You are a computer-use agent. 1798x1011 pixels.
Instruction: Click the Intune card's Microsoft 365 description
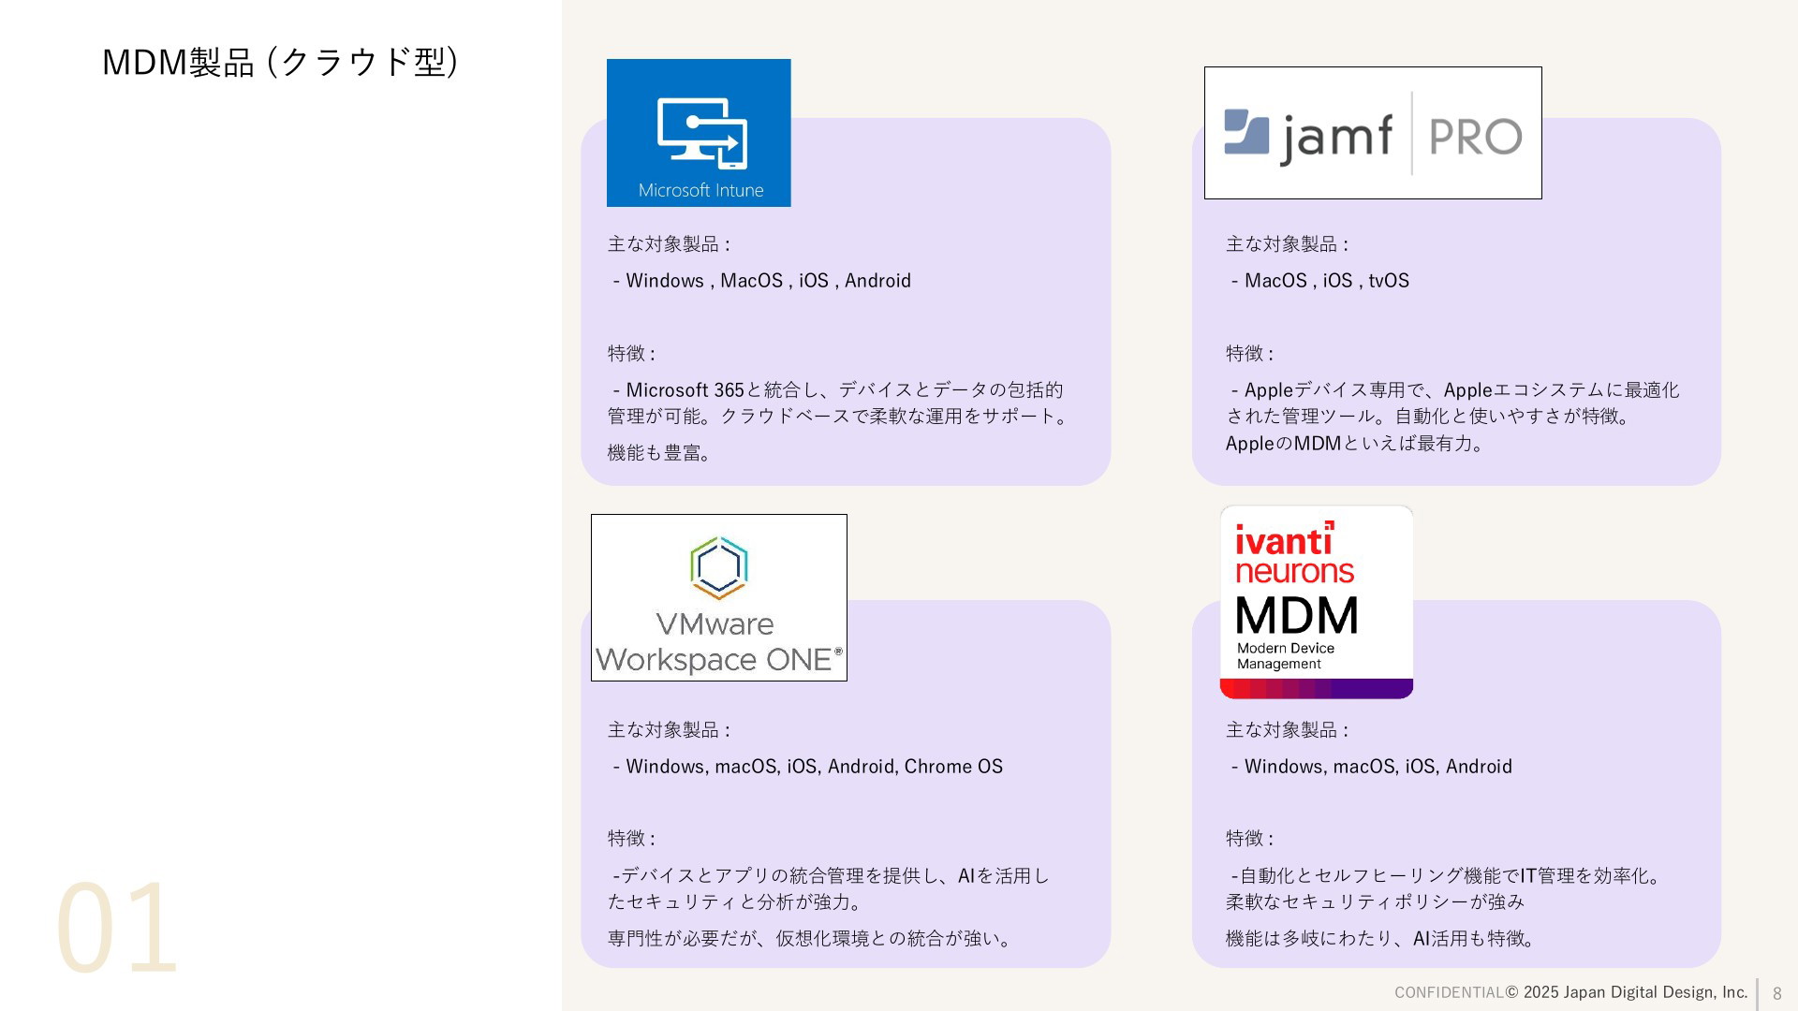point(840,403)
